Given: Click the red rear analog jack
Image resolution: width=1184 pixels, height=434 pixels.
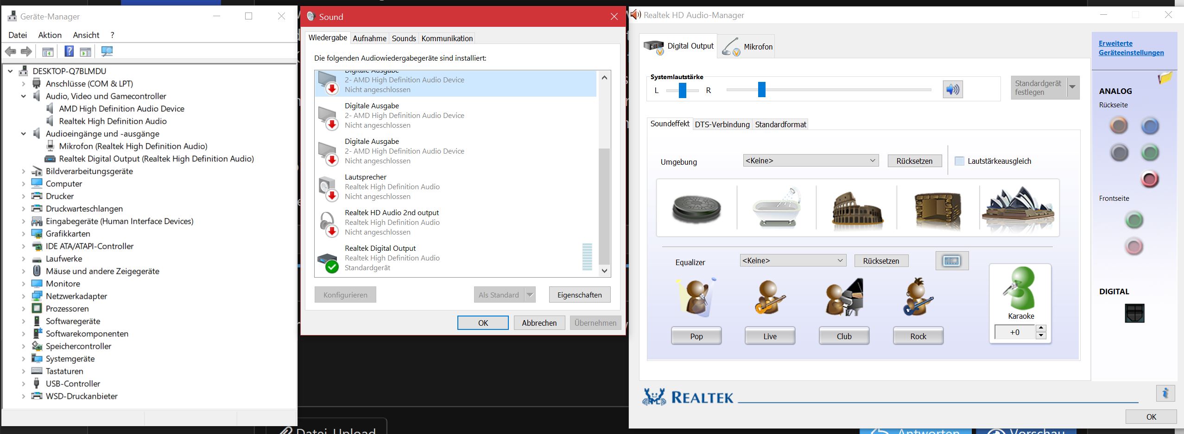Looking at the screenshot, I should (x=1150, y=179).
